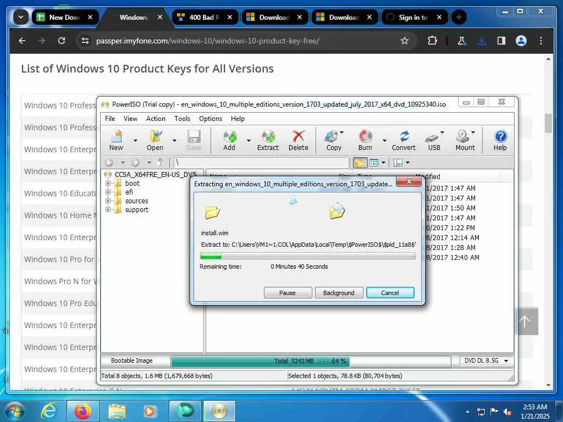
Task: Open the Chrome Labs flask icon
Action: [x=461, y=41]
